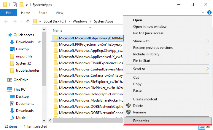
Task: Open the Recent locations dropdown arrow
Action: [x=22, y=21]
